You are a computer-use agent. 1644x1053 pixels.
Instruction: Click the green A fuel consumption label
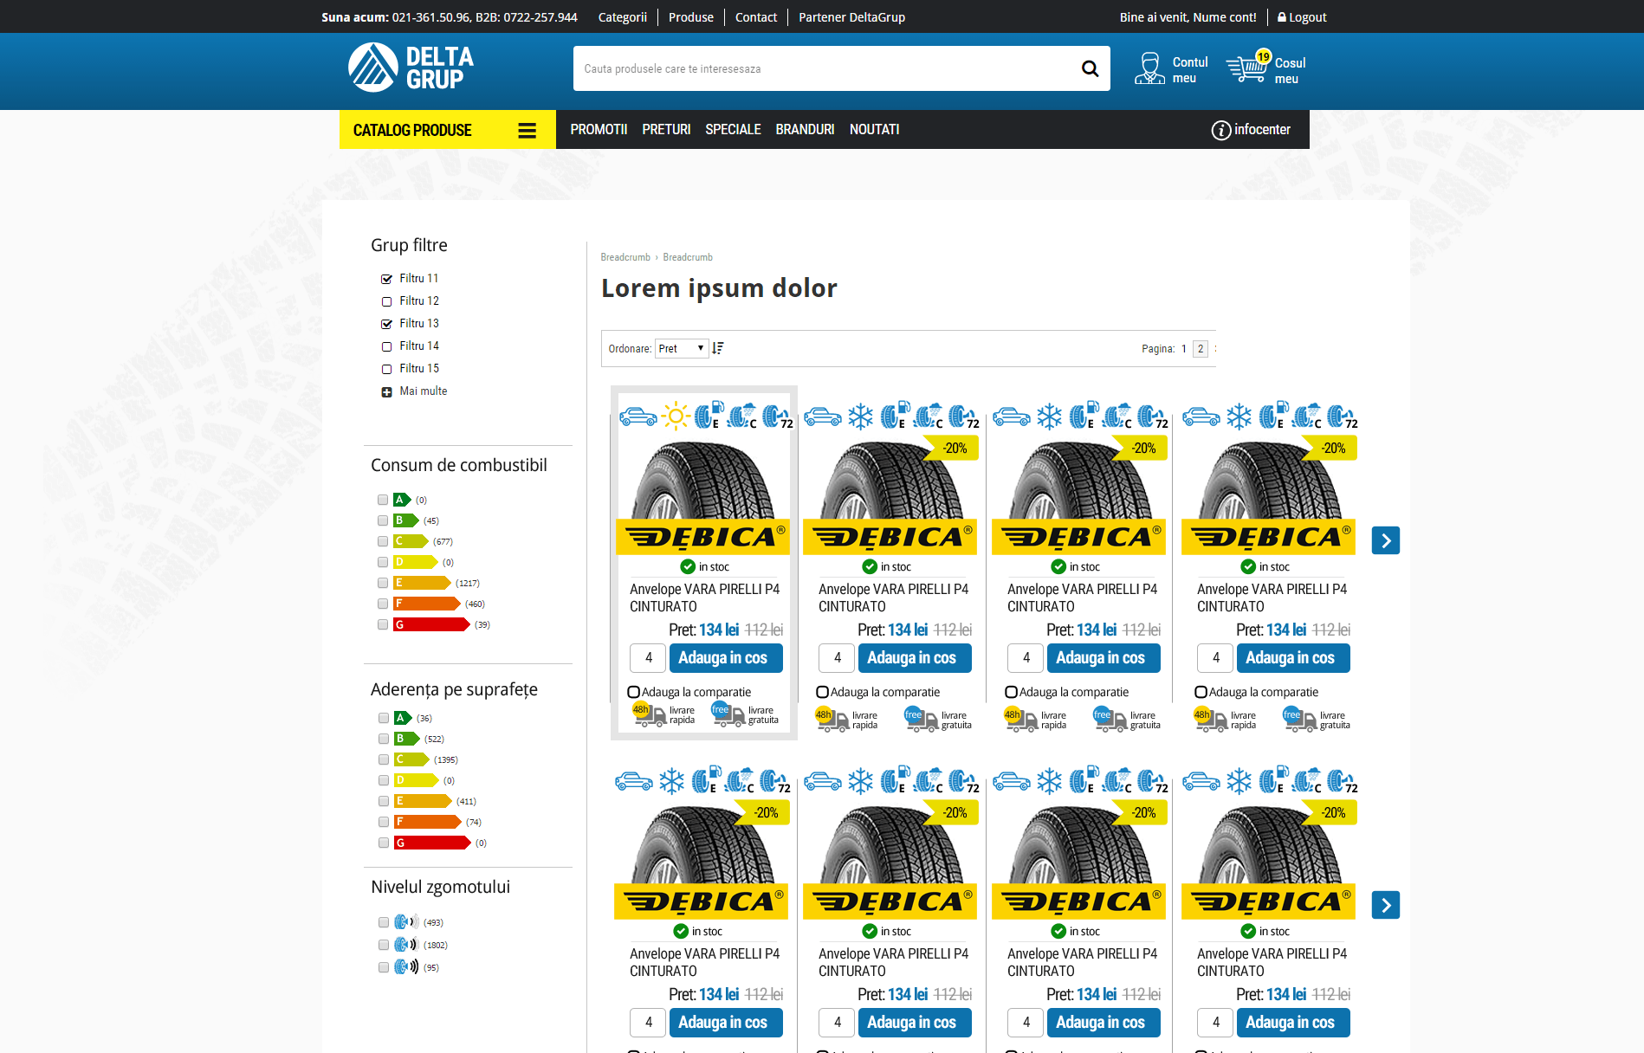tap(402, 500)
